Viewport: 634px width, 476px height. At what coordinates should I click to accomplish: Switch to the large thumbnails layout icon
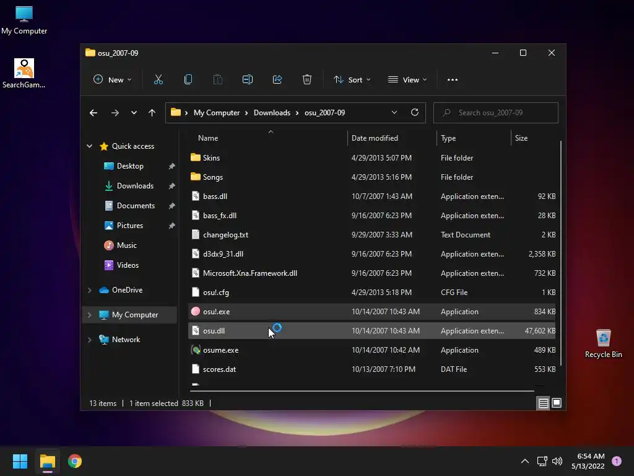(557, 403)
